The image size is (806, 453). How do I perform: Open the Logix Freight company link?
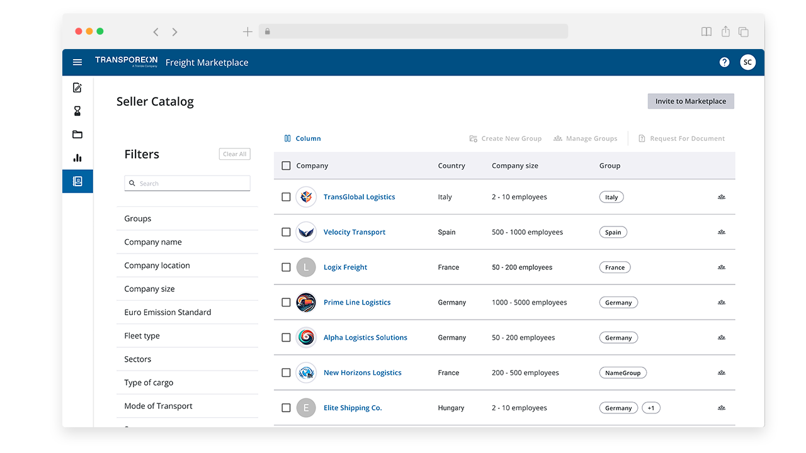(345, 267)
